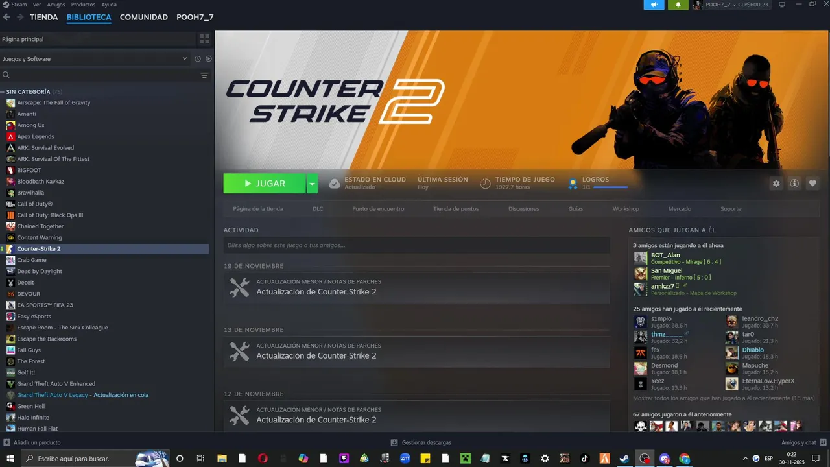The width and height of the screenshot is (830, 467).
Task: Open the play options arrow beside JUGAR
Action: pos(312,184)
